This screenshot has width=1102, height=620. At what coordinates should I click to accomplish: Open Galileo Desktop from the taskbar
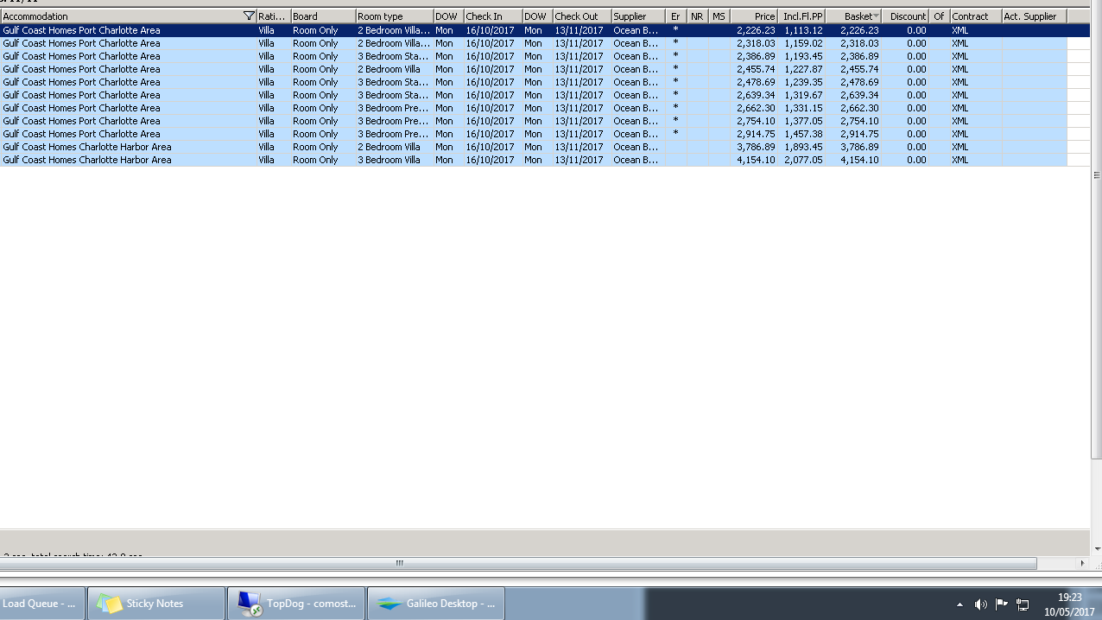coord(436,604)
